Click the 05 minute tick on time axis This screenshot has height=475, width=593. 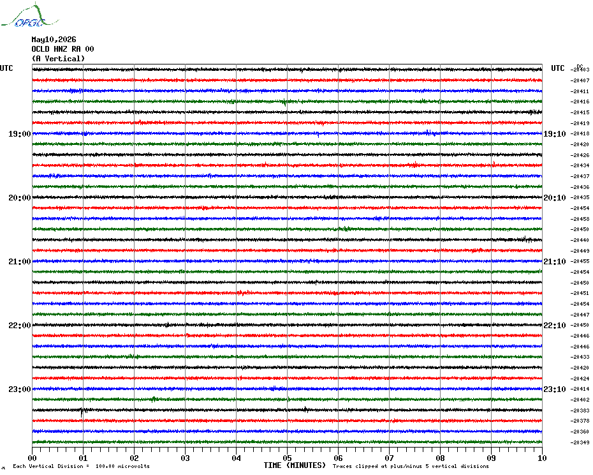tap(287, 458)
